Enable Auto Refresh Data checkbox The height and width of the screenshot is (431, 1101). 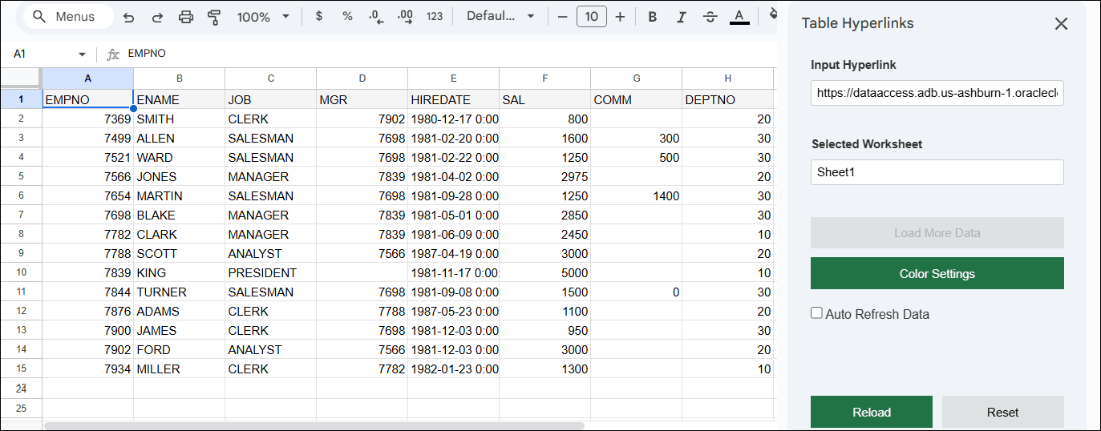(x=816, y=313)
